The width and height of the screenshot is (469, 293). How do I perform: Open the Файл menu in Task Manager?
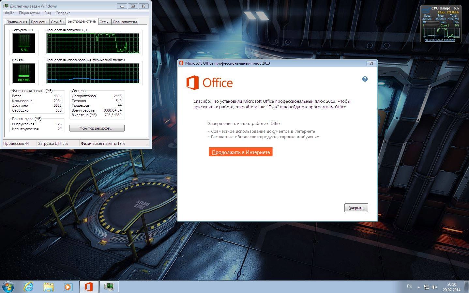click(9, 13)
